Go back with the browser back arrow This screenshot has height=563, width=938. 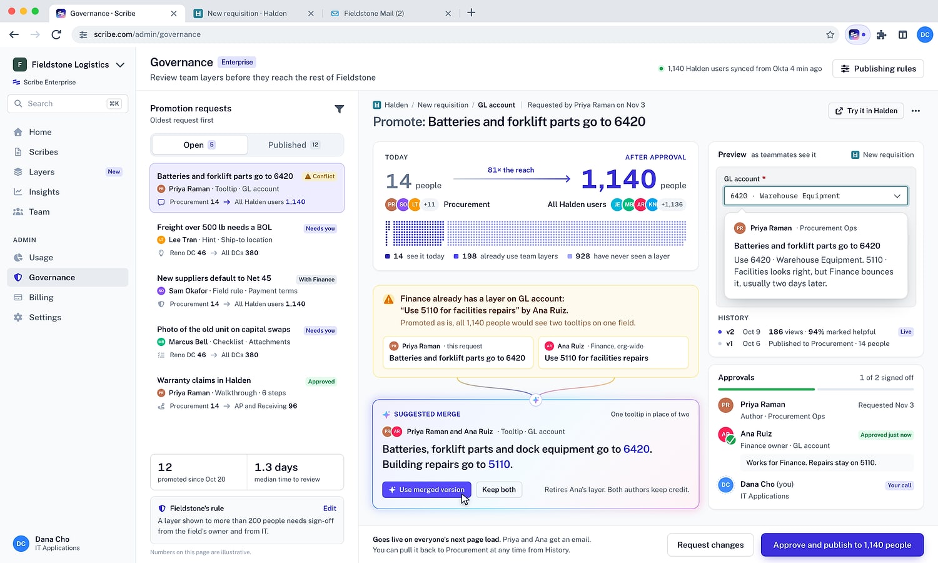tap(14, 34)
